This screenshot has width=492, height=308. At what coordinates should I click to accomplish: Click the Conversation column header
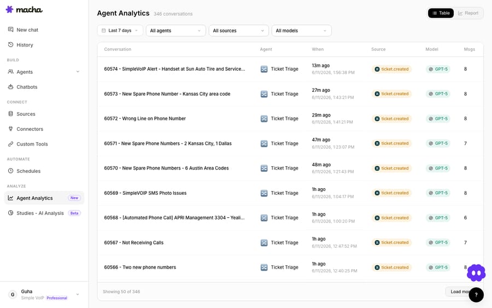[x=118, y=49]
